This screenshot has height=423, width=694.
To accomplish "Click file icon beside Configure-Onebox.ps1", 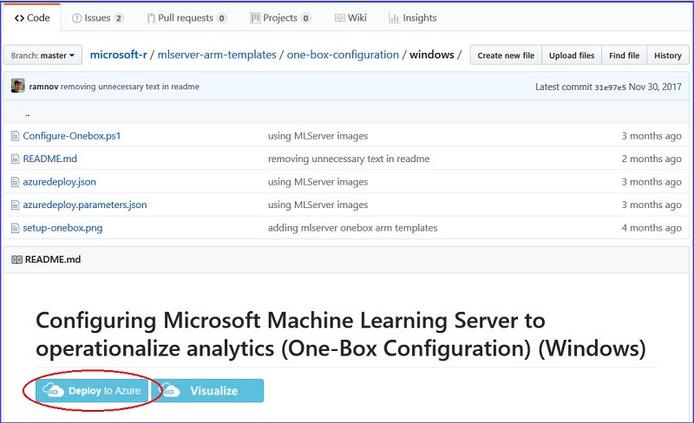I will [x=15, y=136].
